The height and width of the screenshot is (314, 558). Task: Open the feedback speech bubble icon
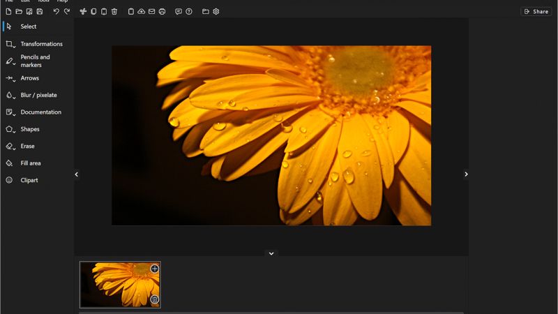pyautogui.click(x=179, y=11)
